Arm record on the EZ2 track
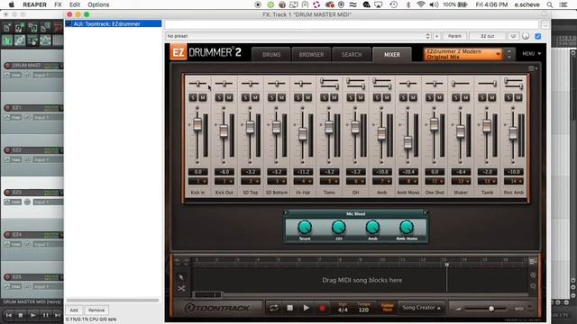Image resolution: width=577 pixels, height=324 pixels. pos(7,150)
